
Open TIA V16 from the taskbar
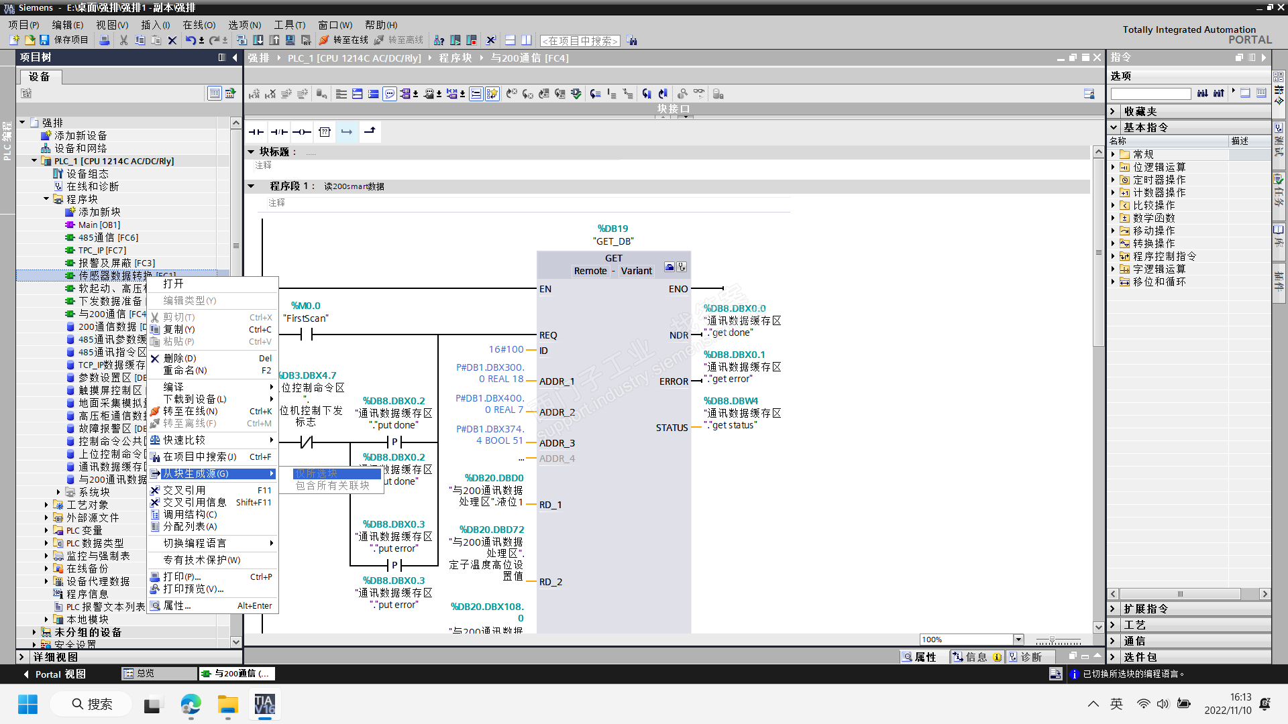(x=264, y=705)
